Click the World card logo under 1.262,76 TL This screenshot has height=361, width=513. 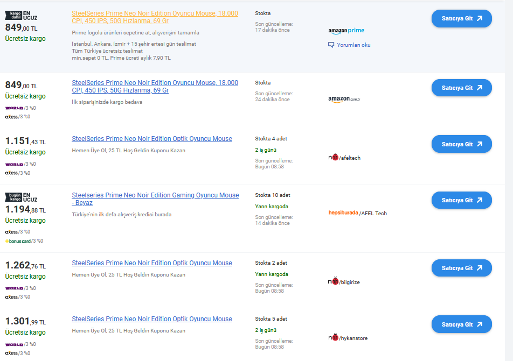pyautogui.click(x=14, y=288)
